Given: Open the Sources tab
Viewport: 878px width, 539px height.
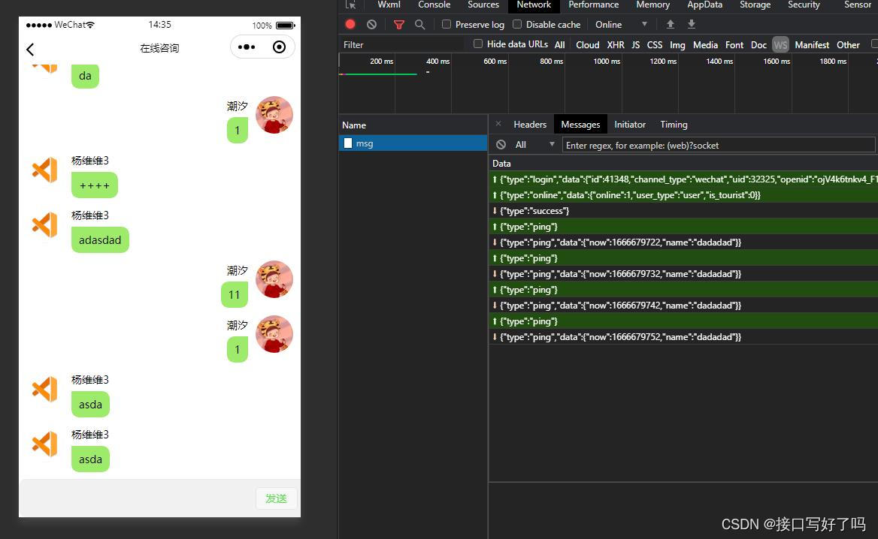Looking at the screenshot, I should coord(483,5).
